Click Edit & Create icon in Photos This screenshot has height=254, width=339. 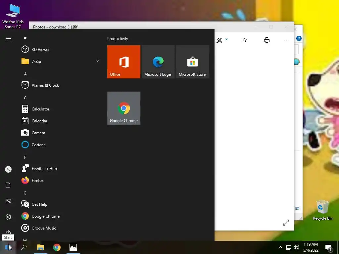pos(219,40)
